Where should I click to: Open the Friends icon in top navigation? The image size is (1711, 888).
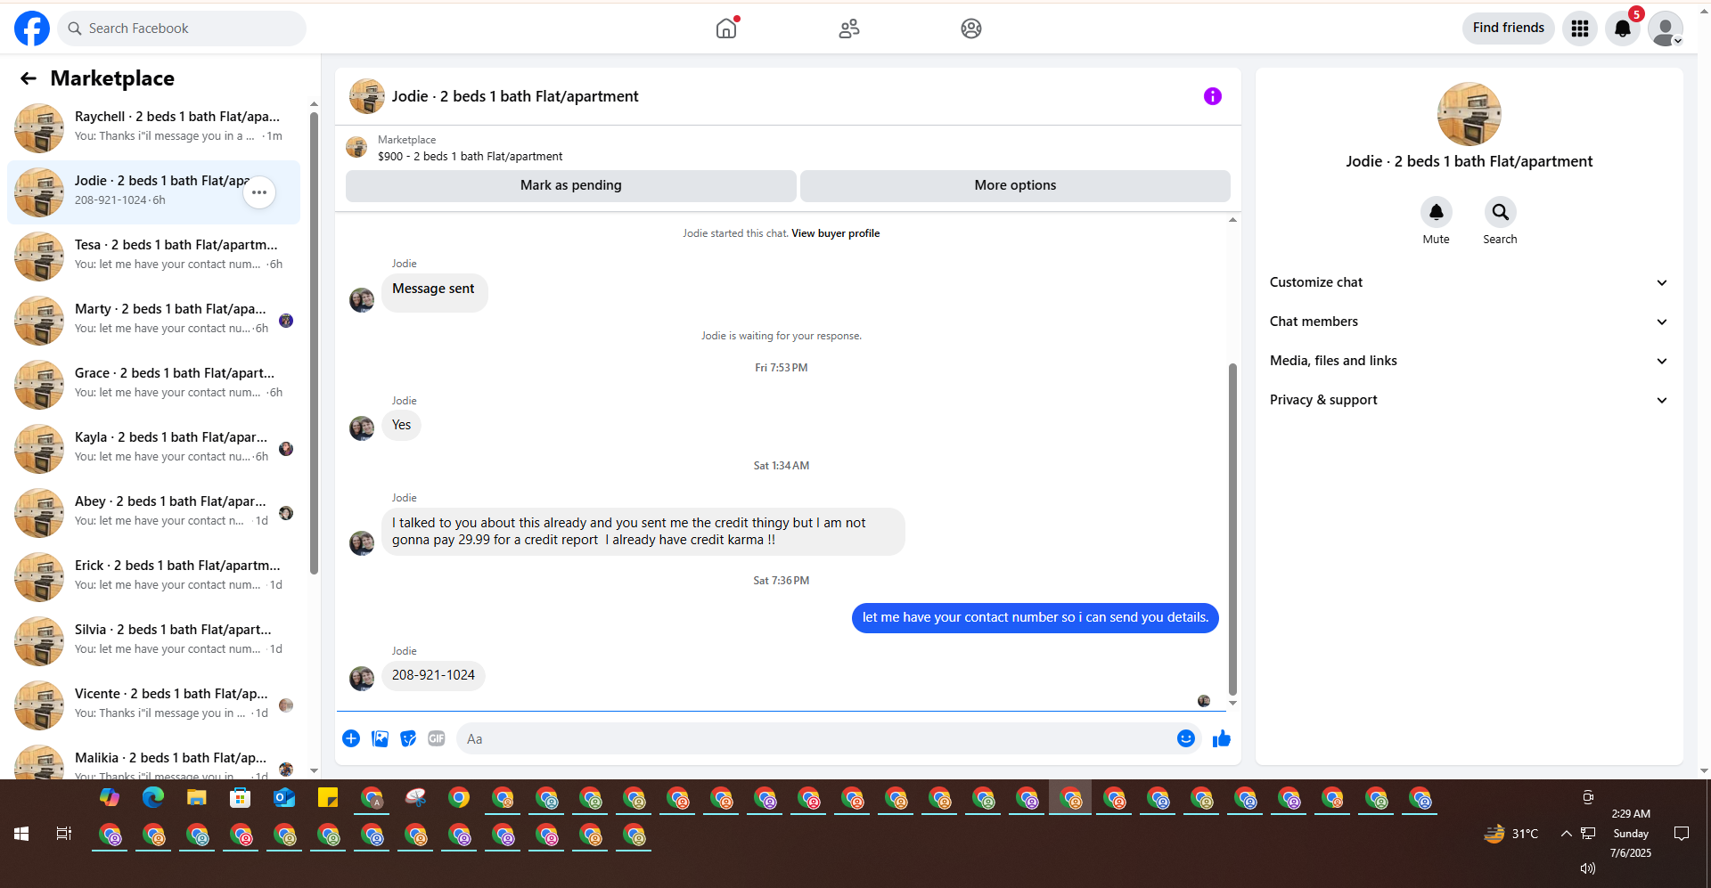click(x=849, y=29)
